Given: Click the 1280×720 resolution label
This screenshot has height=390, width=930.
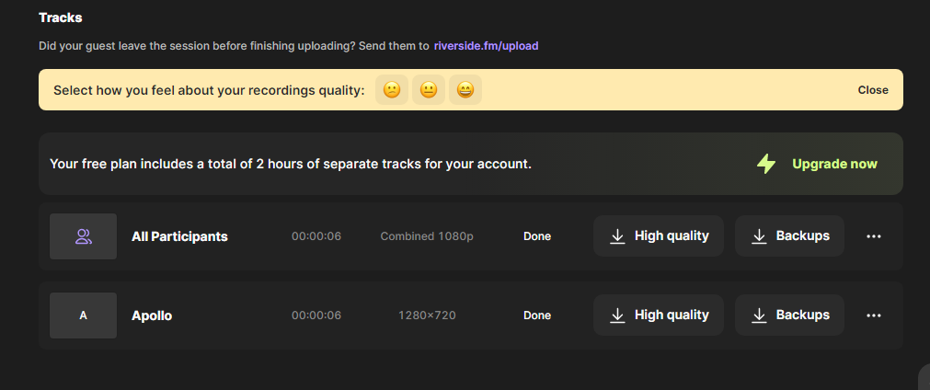Looking at the screenshot, I should pyautogui.click(x=427, y=315).
